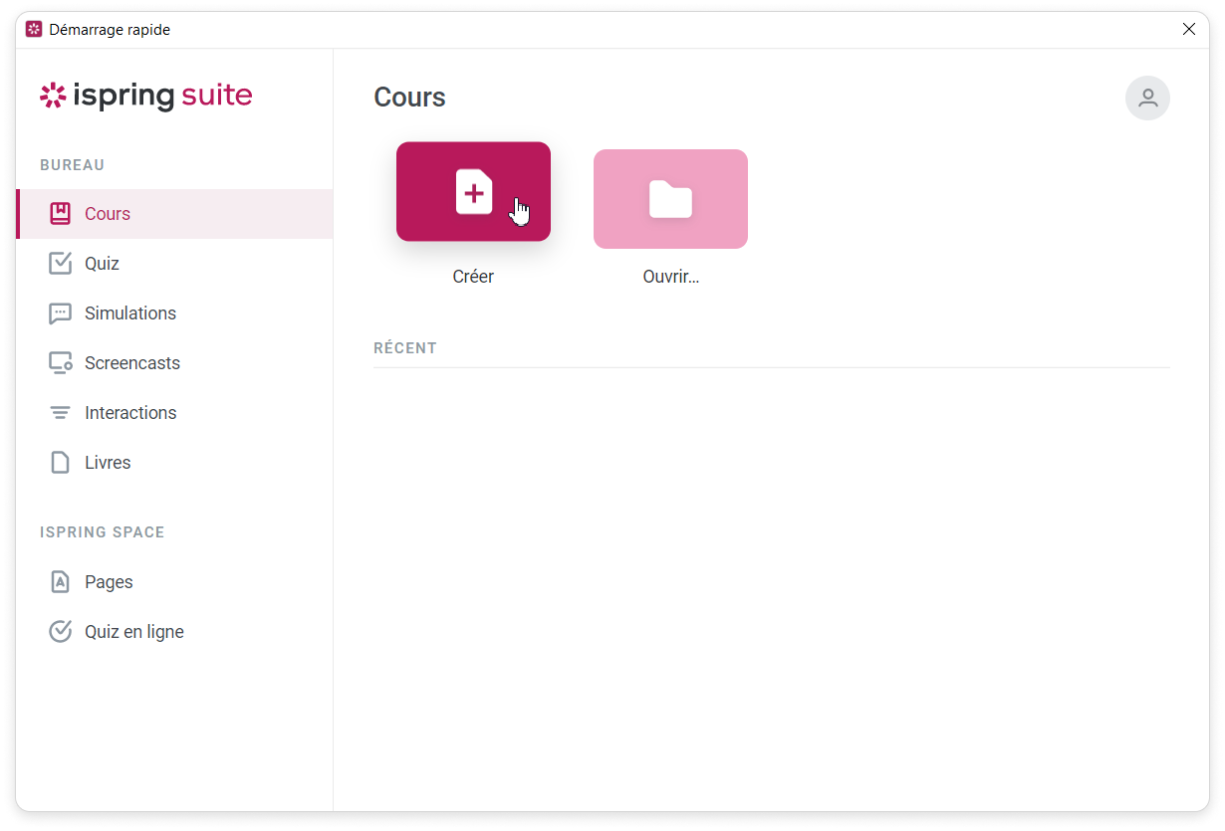Select the Cours label in sidebar
The image size is (1225, 831).
click(108, 214)
